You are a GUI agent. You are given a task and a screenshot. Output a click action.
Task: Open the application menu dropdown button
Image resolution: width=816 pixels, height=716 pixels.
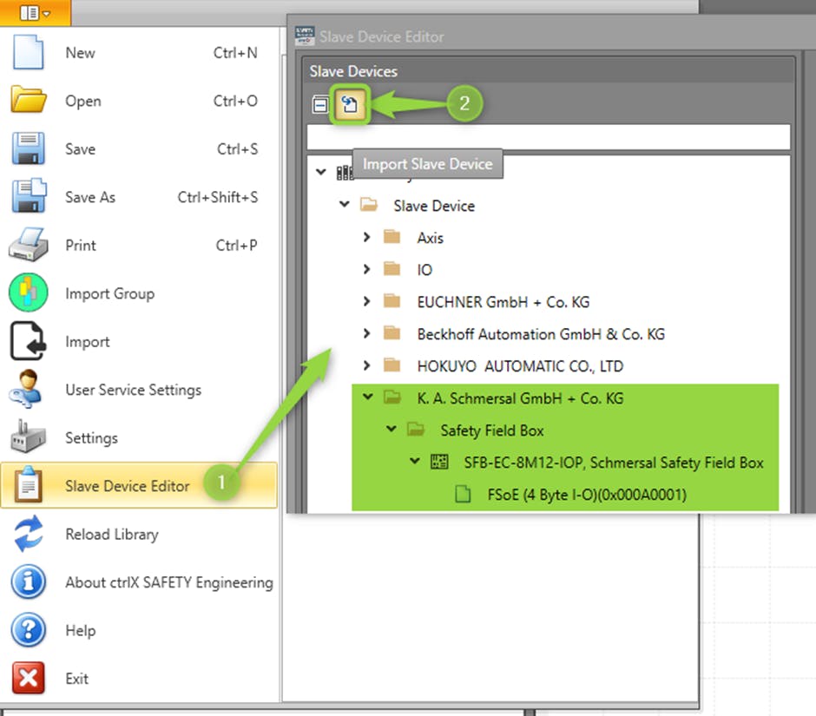coord(35,12)
